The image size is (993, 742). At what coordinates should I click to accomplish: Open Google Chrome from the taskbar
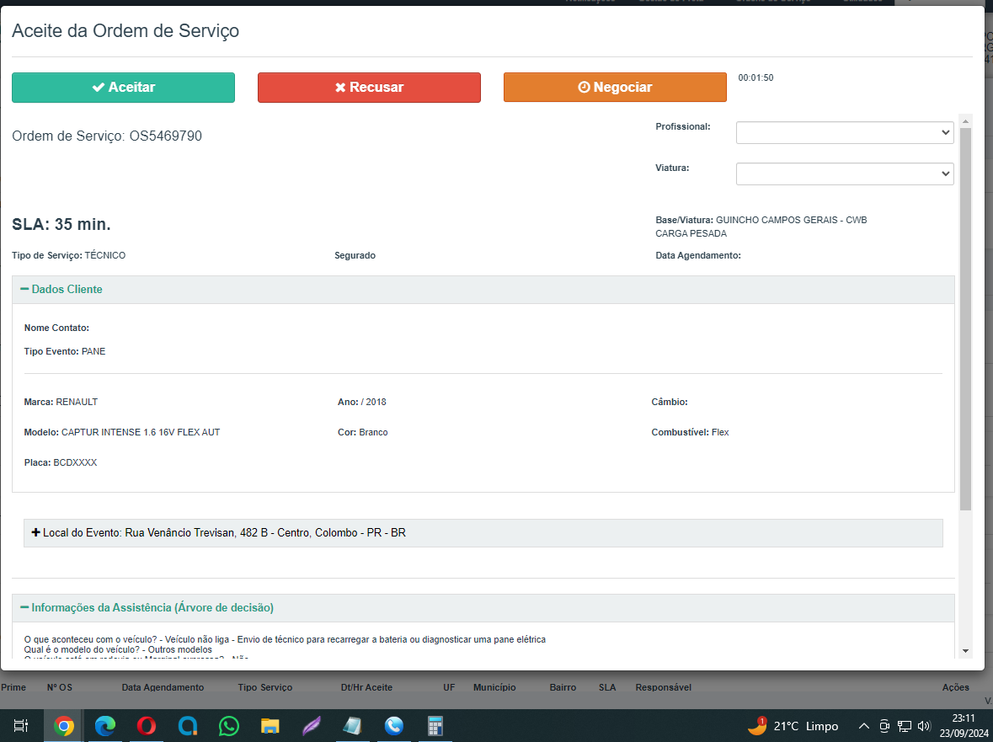[64, 726]
